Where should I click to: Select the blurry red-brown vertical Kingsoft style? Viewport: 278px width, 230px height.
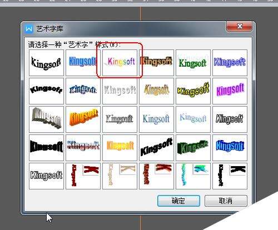(x=156, y=176)
